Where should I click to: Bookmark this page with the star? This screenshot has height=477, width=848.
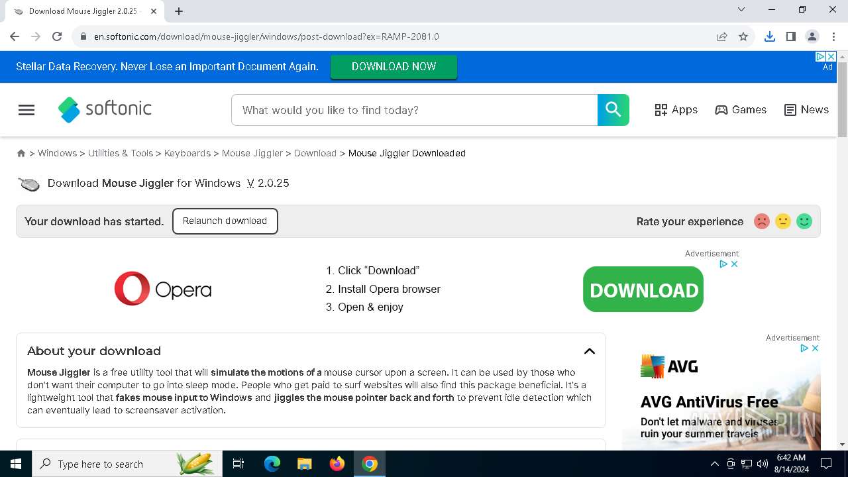click(x=743, y=36)
